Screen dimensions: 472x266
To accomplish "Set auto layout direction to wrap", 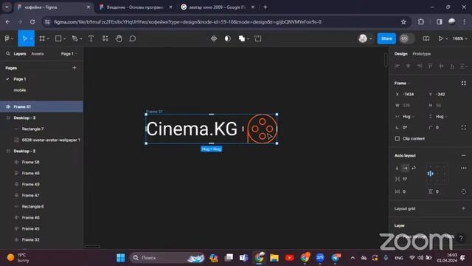I will point(414,168).
